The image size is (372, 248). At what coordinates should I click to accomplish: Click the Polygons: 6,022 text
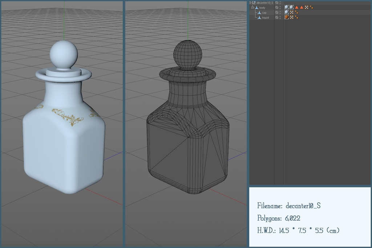coord(279,218)
